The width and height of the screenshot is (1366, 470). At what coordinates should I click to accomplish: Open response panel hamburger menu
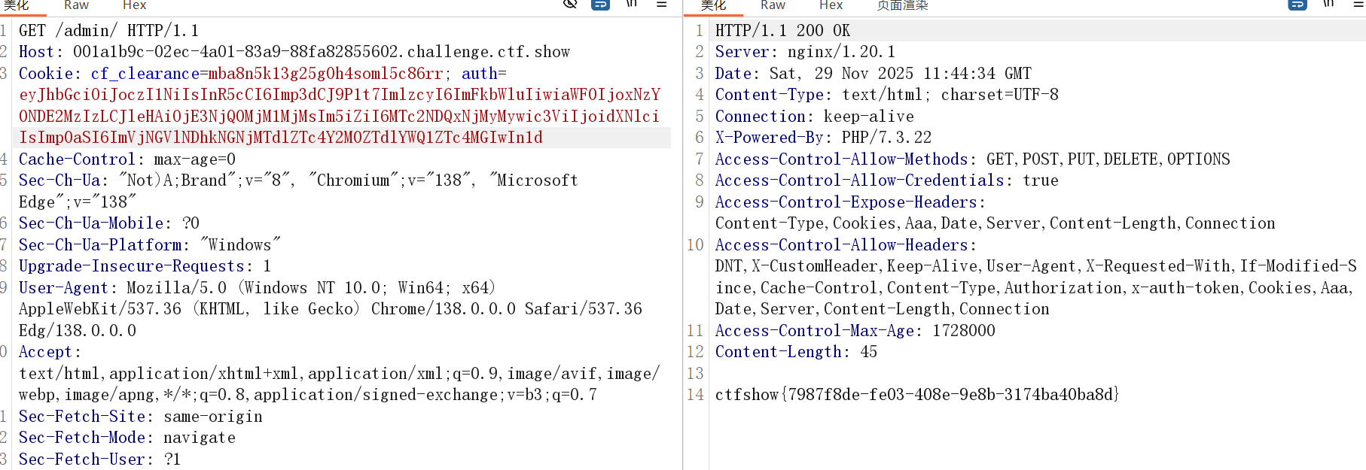[x=1358, y=4]
